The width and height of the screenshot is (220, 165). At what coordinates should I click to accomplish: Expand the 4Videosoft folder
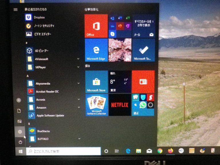point(78,59)
